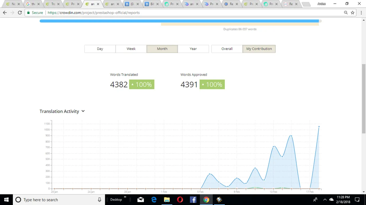Click the '13 Feb' axis label

coord(273,192)
